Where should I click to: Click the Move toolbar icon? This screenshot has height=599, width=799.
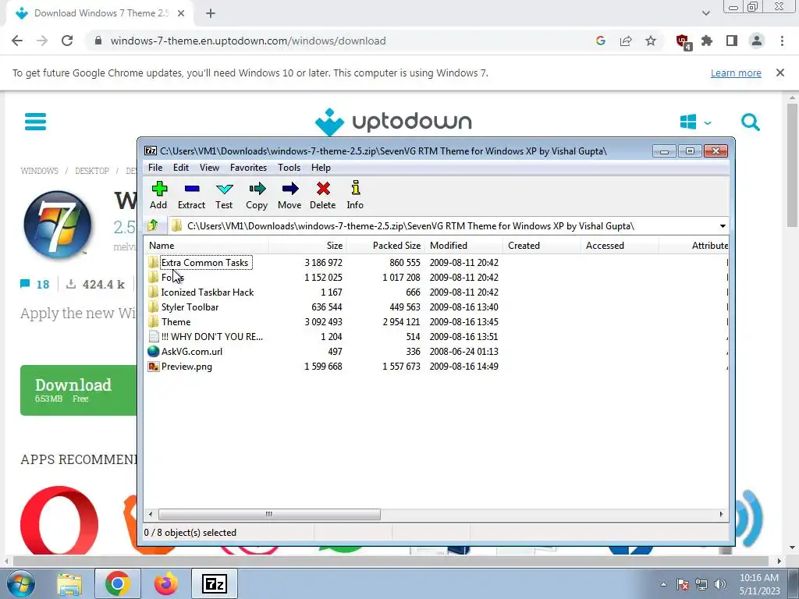pos(289,194)
